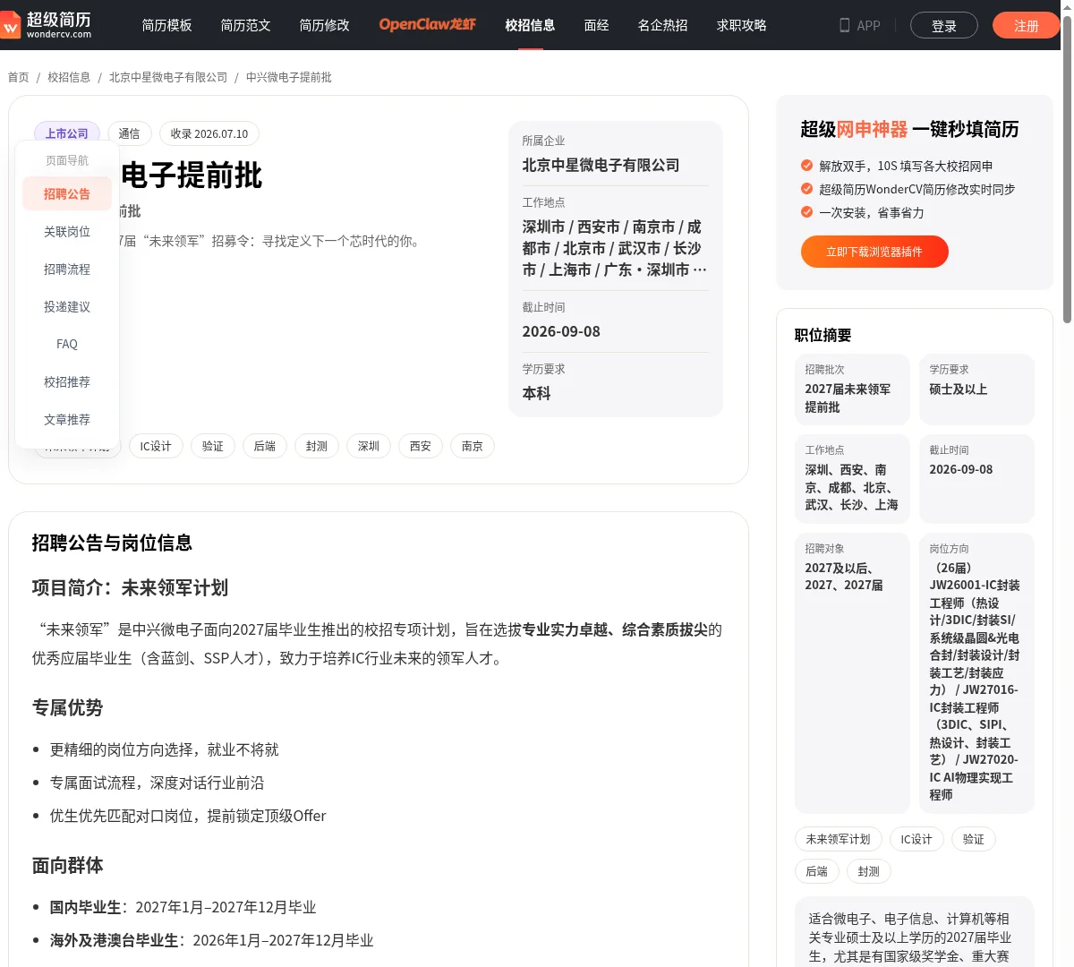Jump to FAQ in page navigation

(x=67, y=344)
